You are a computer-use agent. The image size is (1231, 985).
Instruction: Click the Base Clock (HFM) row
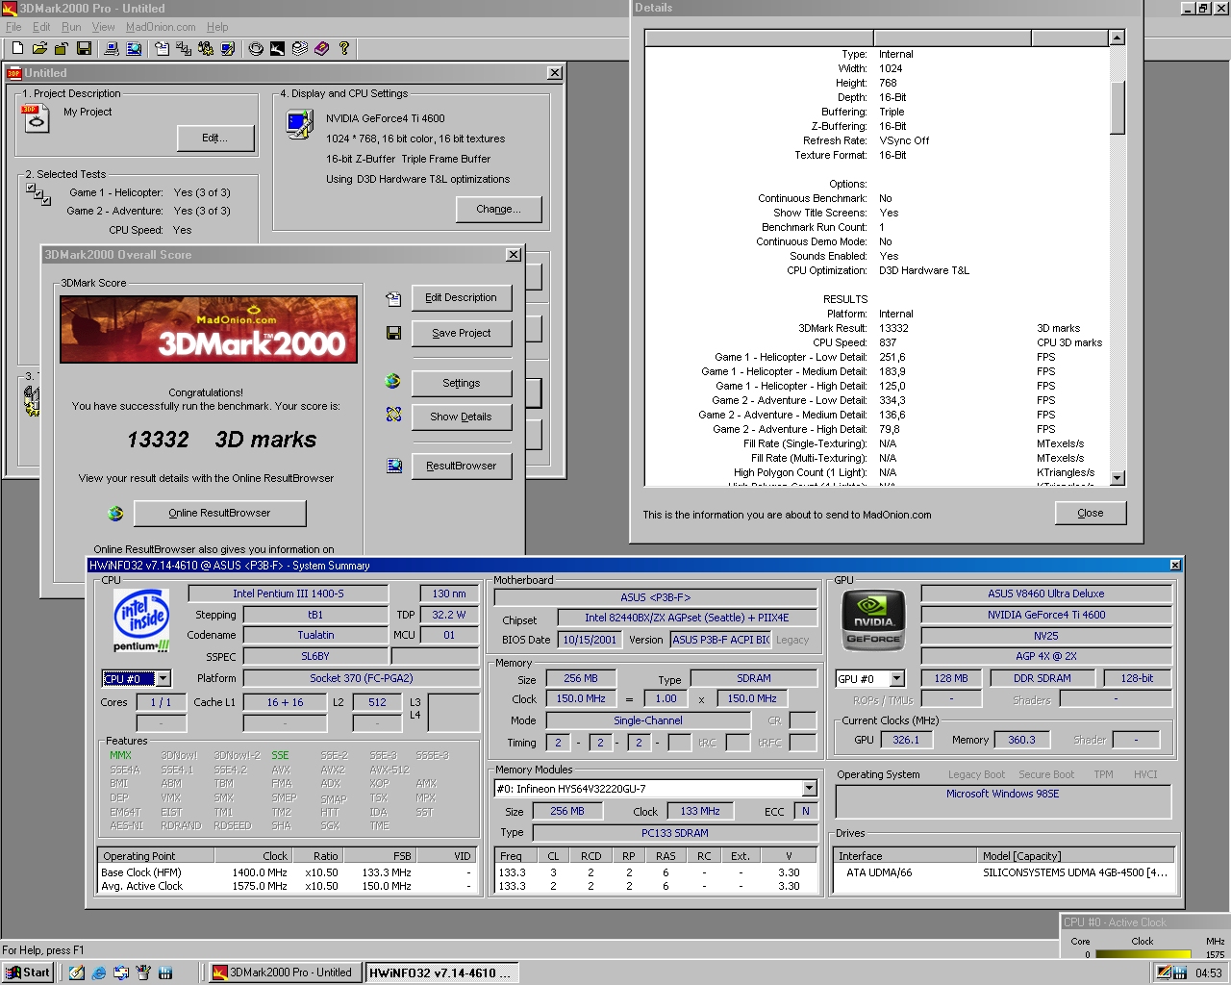pyautogui.click(x=288, y=872)
